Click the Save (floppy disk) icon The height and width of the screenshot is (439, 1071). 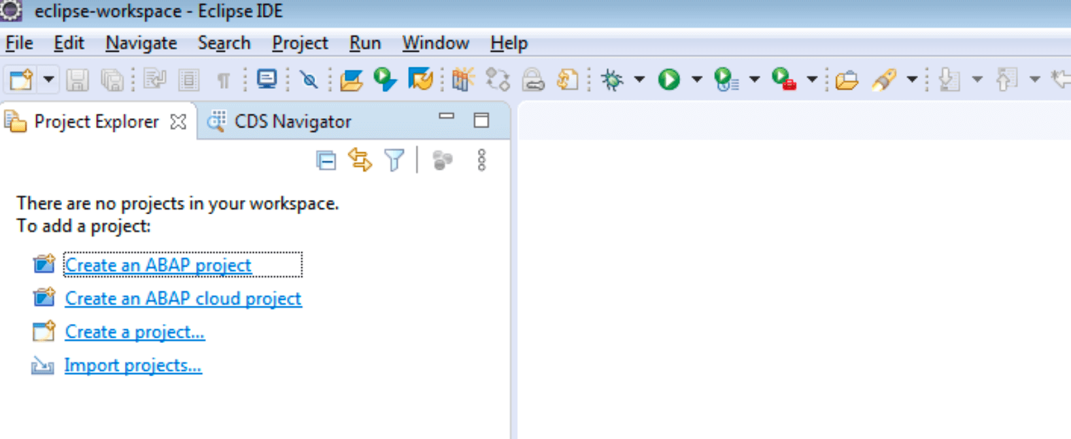[x=77, y=80]
